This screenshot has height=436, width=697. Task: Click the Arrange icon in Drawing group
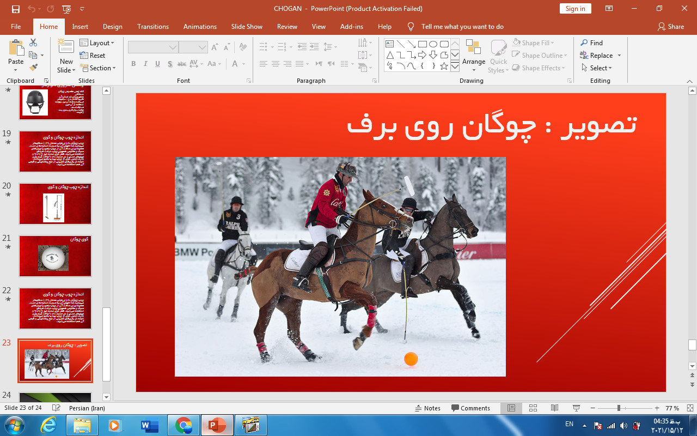coord(473,55)
